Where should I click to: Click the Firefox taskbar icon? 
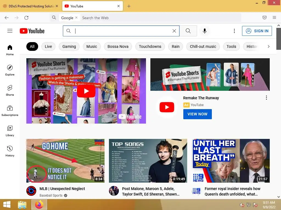[39, 205]
